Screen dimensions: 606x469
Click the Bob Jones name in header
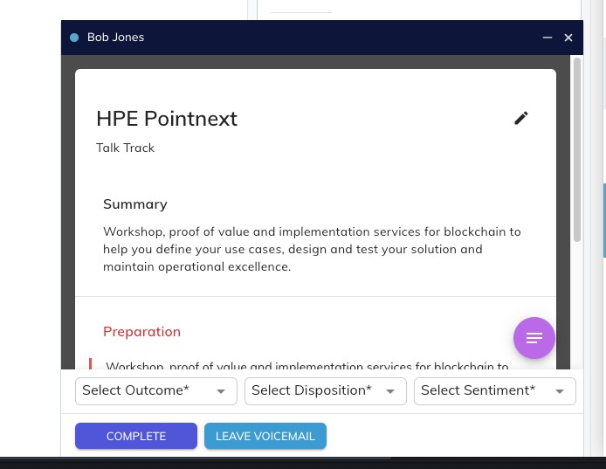115,38
